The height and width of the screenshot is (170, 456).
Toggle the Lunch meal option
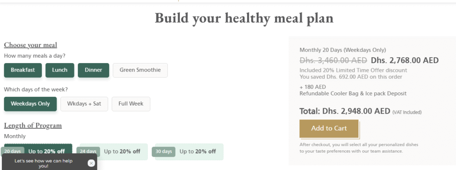click(x=60, y=70)
